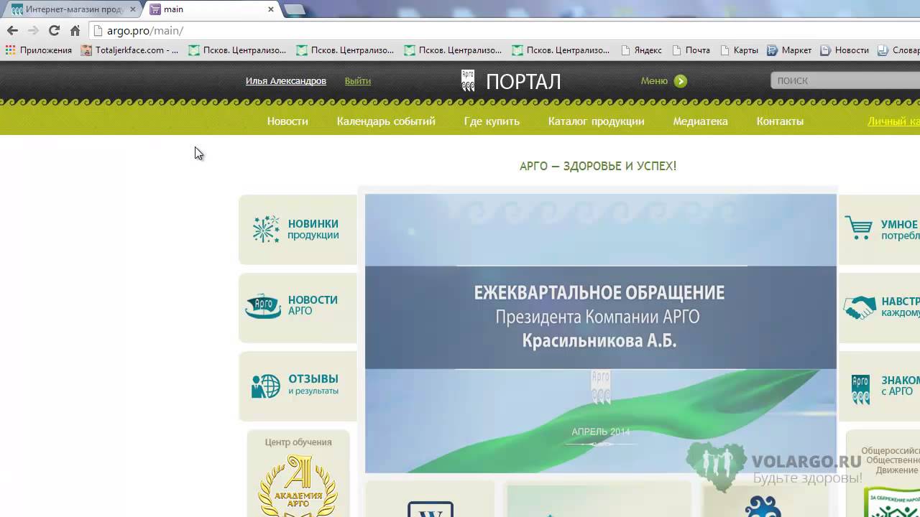Open the Новости menu item
The image size is (920, 517).
tap(287, 121)
